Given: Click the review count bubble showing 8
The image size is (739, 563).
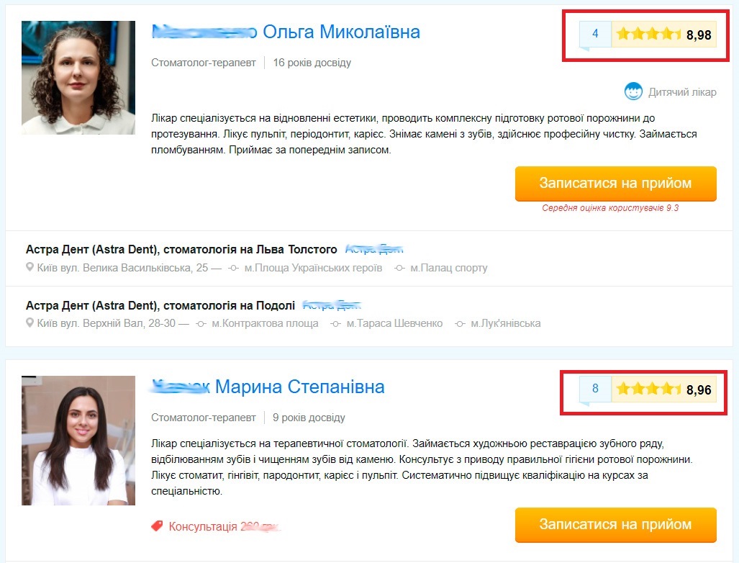Looking at the screenshot, I should click(595, 389).
